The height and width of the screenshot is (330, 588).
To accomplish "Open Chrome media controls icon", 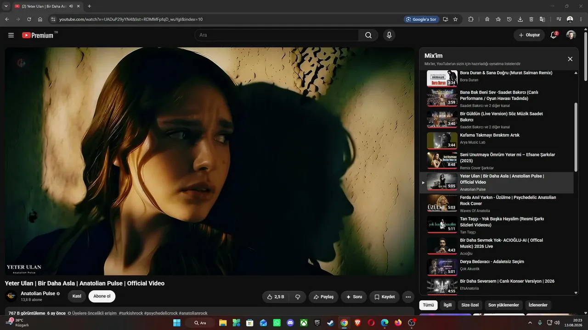I will (559, 19).
